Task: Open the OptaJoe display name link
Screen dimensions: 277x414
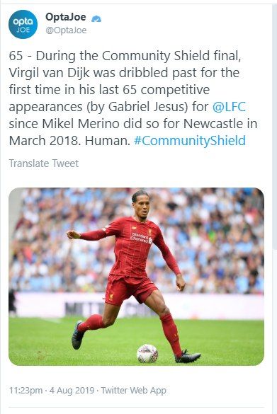Action: pos(66,17)
